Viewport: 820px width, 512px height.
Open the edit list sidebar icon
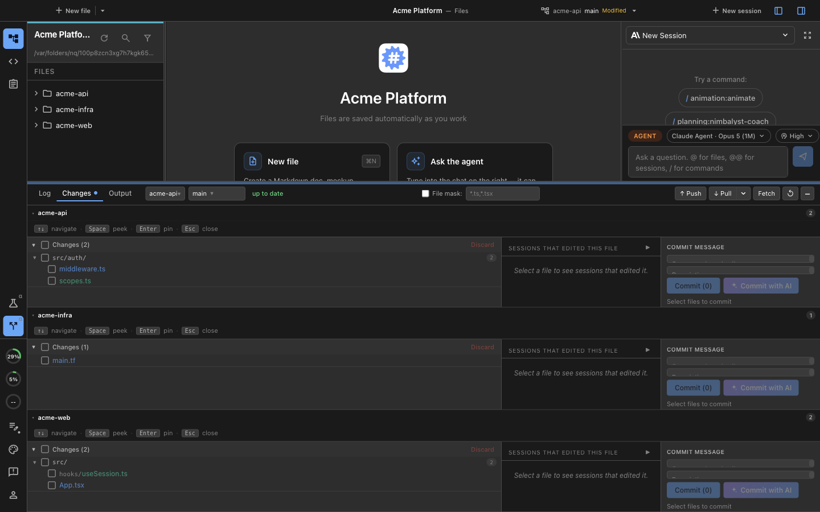[x=13, y=427]
